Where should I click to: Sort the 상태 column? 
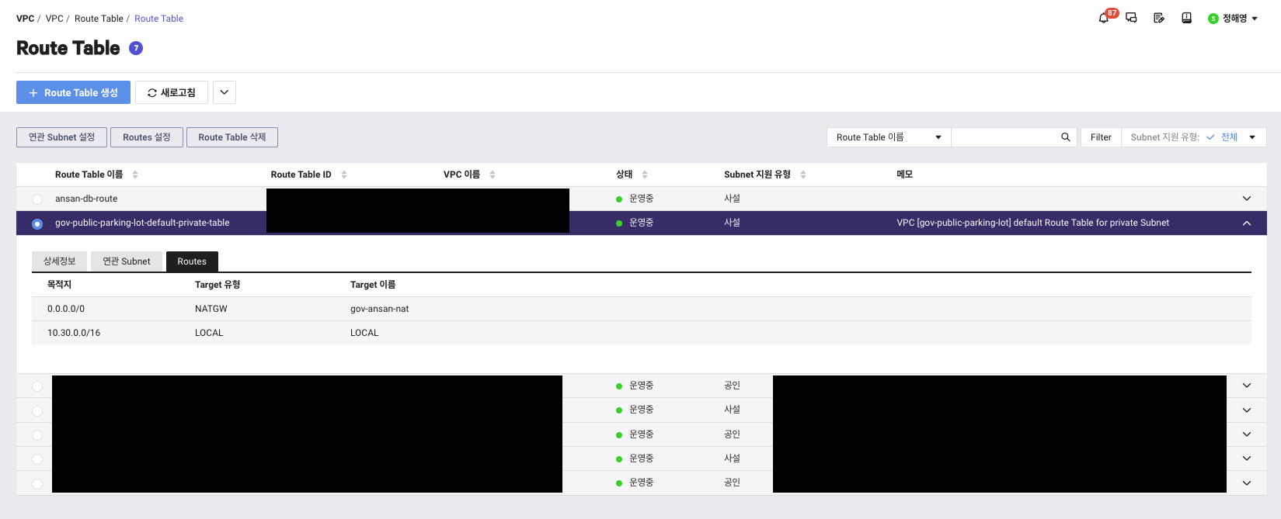pyautogui.click(x=645, y=175)
